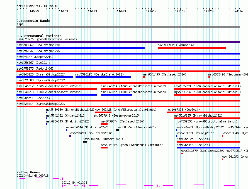Open the esv2675659 1000GenomesConsortiumPhase1 label
The width and height of the screenshot is (248, 189).
point(207,86)
